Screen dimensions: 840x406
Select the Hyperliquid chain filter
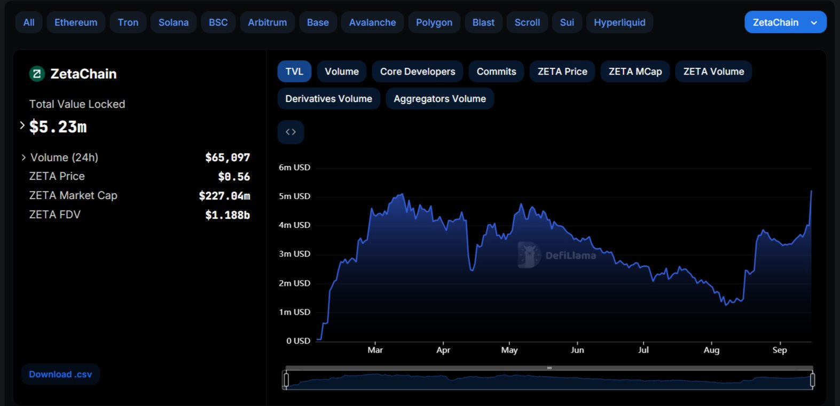click(619, 22)
